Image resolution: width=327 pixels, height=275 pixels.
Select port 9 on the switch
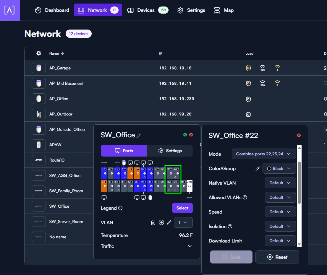(130, 173)
